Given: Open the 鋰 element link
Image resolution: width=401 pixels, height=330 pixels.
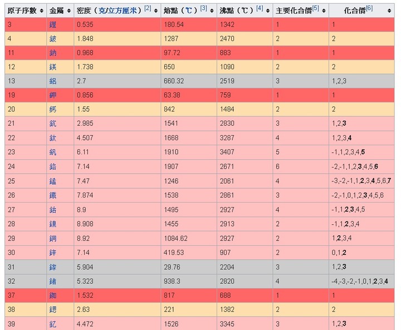Looking at the screenshot, I should coord(53,25).
